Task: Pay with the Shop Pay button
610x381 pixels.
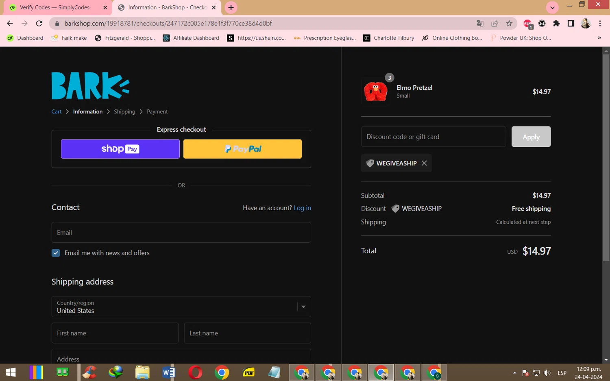Action: pyautogui.click(x=120, y=149)
